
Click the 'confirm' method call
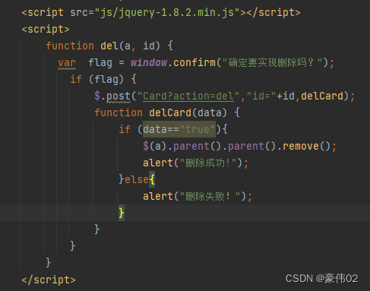click(194, 62)
